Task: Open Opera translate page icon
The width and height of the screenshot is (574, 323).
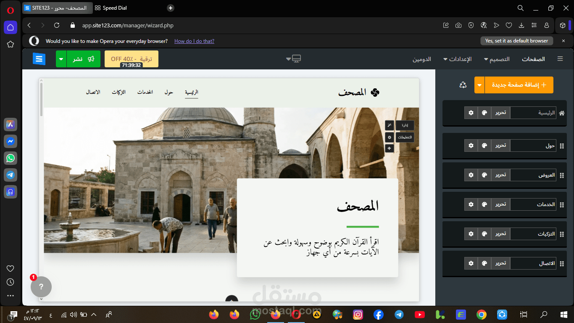Action: pos(484,25)
